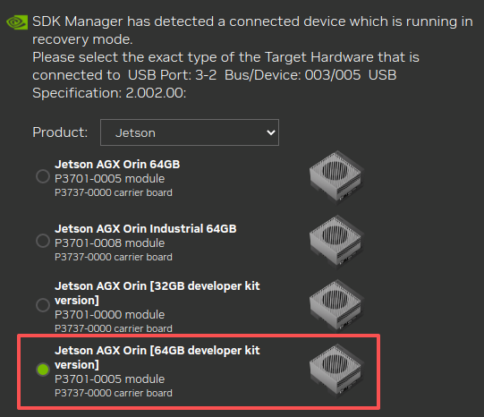Click the chevron arrow in the Product dropdown
484x417 pixels.
click(x=271, y=132)
